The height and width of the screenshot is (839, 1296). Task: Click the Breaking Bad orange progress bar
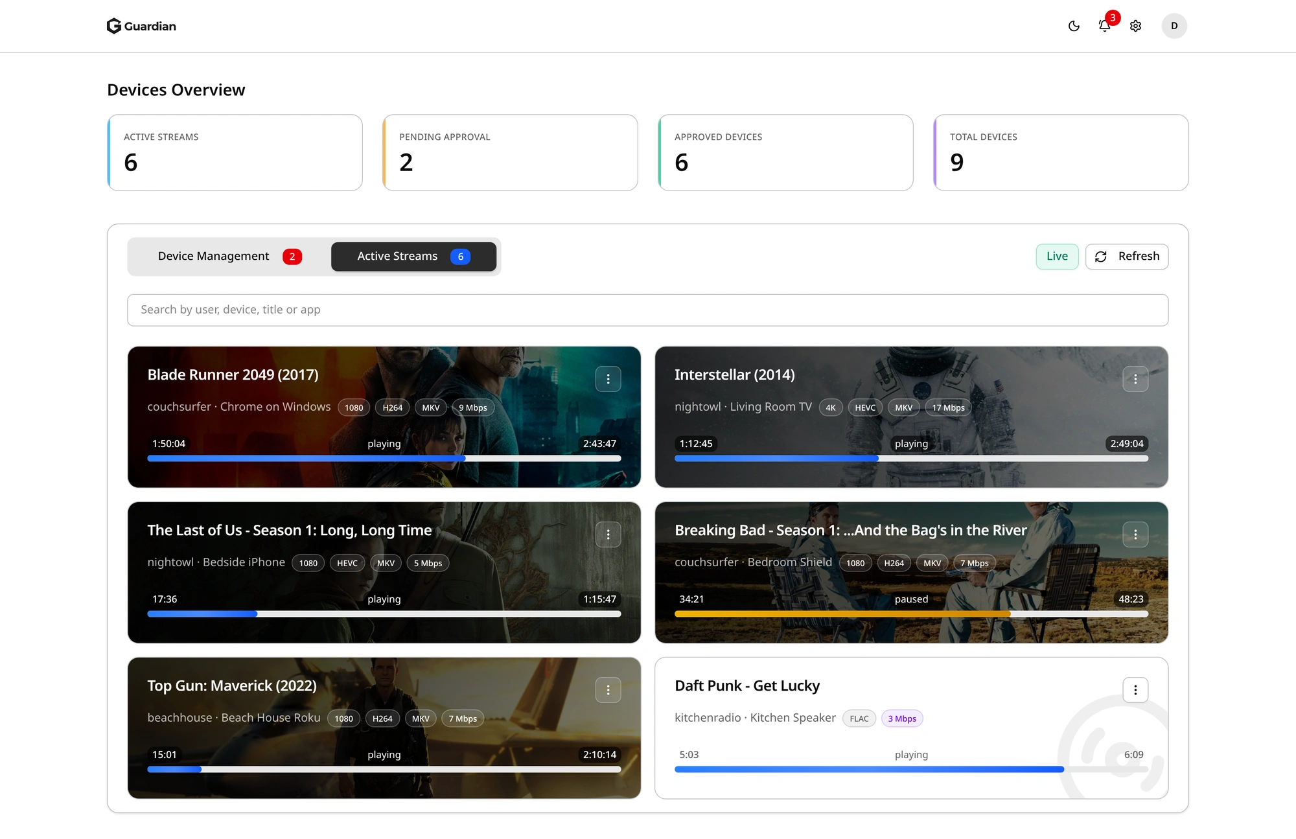tap(911, 614)
